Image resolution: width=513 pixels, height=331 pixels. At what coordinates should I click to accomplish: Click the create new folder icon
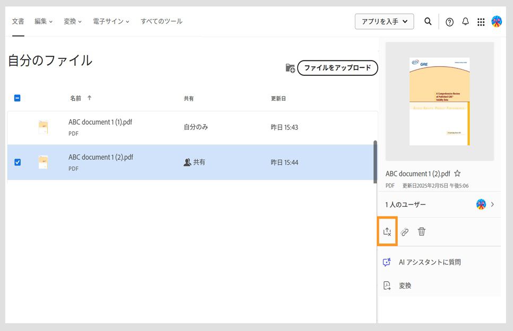(x=290, y=68)
